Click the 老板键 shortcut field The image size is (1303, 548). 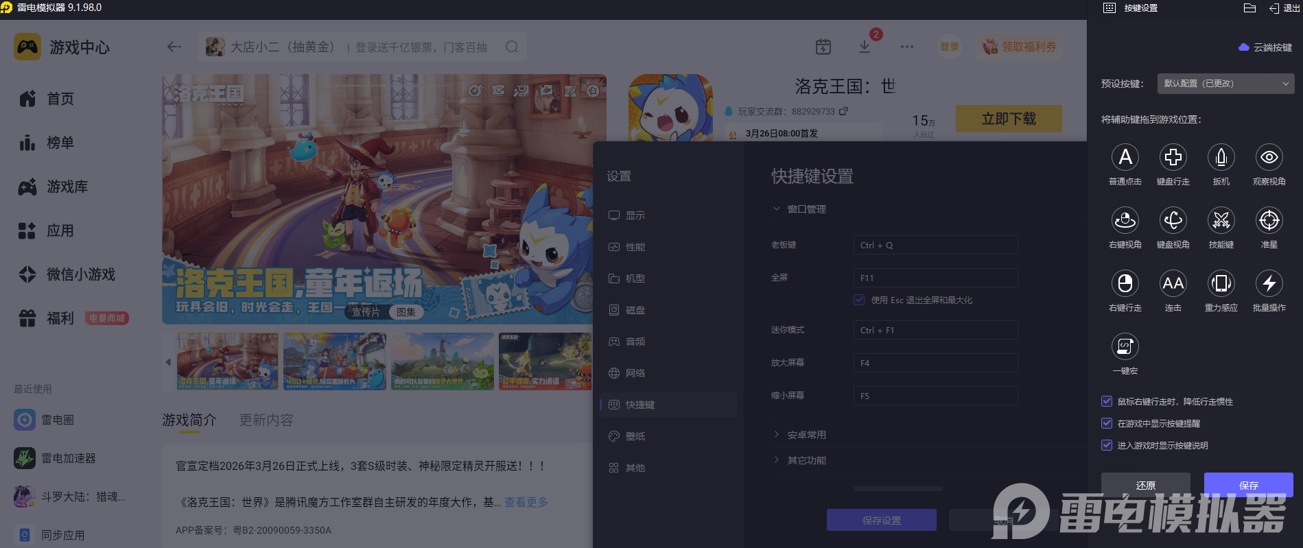coord(935,245)
